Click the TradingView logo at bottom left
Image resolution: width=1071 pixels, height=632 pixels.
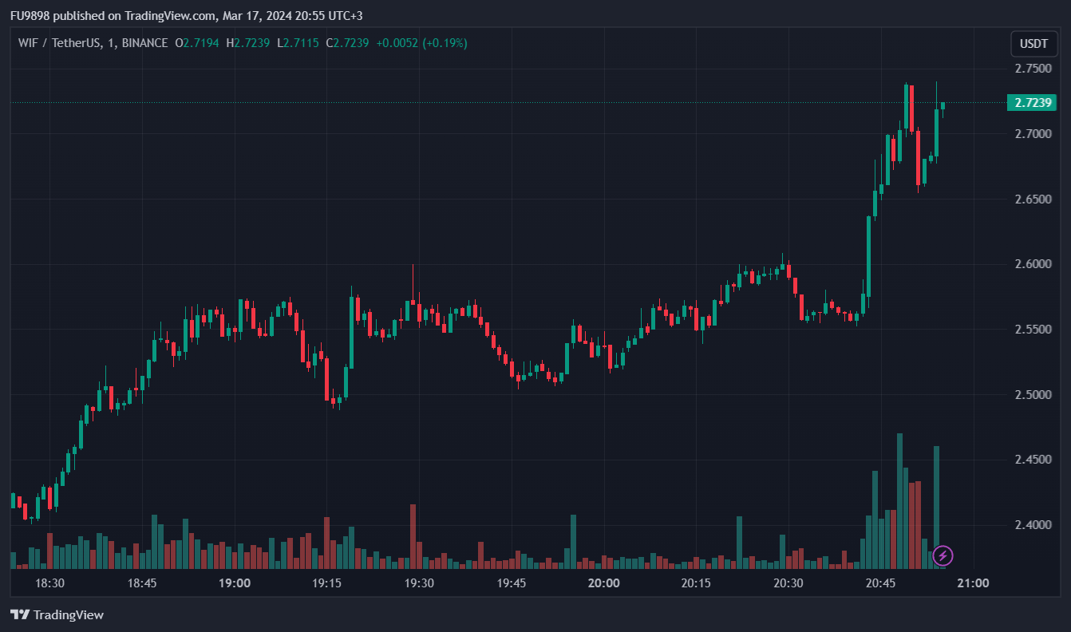coord(57,614)
